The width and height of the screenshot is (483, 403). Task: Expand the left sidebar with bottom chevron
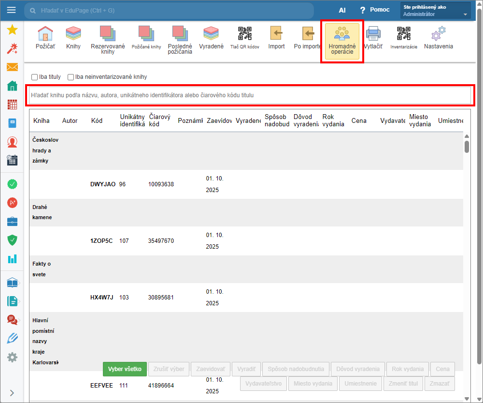click(12, 393)
